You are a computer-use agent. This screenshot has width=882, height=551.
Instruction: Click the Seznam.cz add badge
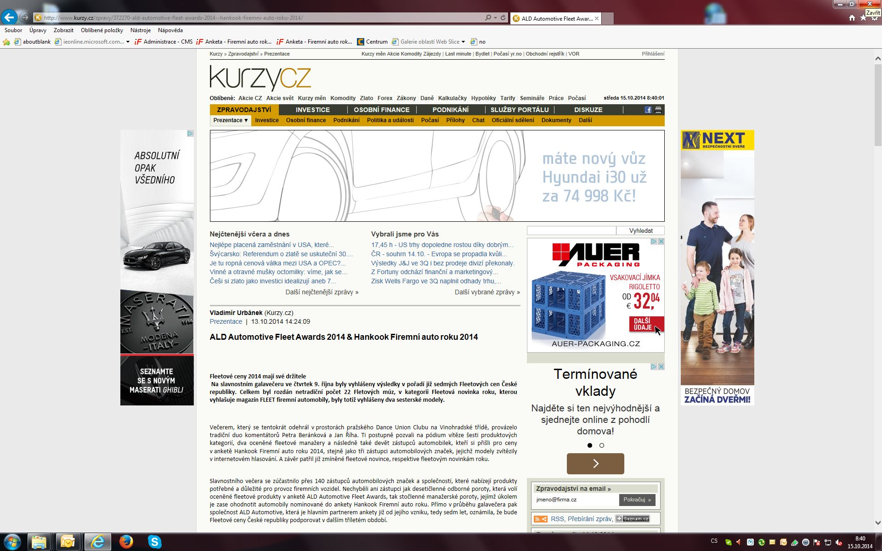633,519
